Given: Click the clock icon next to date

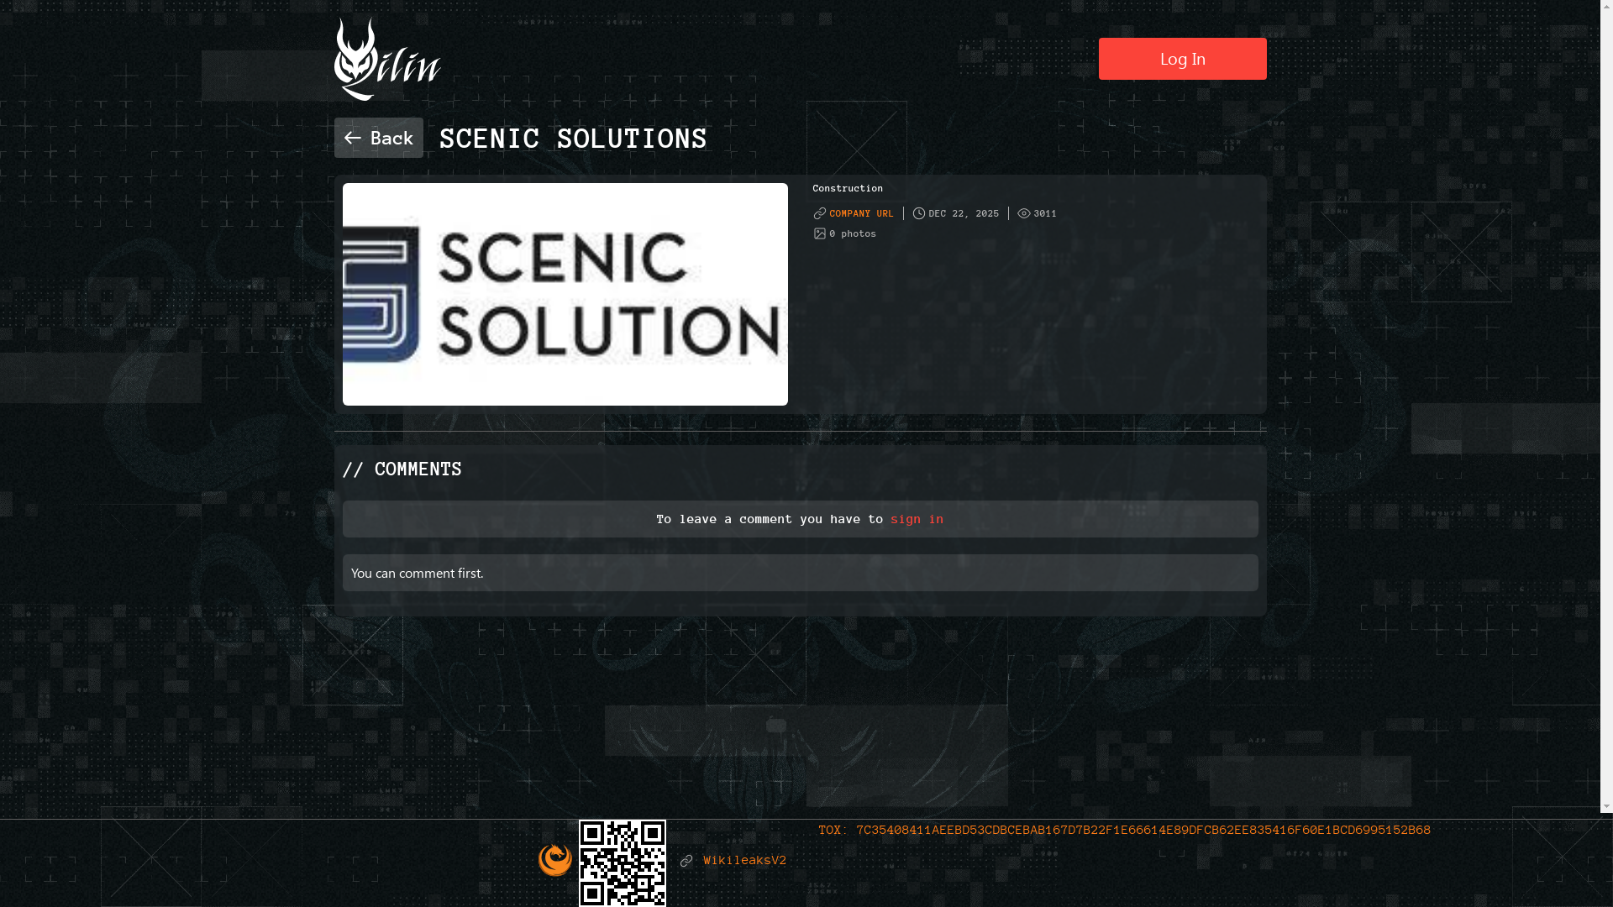Looking at the screenshot, I should (919, 213).
